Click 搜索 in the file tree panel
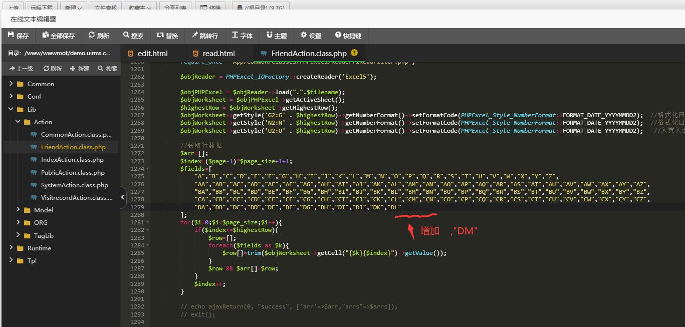This screenshot has height=327, width=685. pyautogui.click(x=108, y=69)
